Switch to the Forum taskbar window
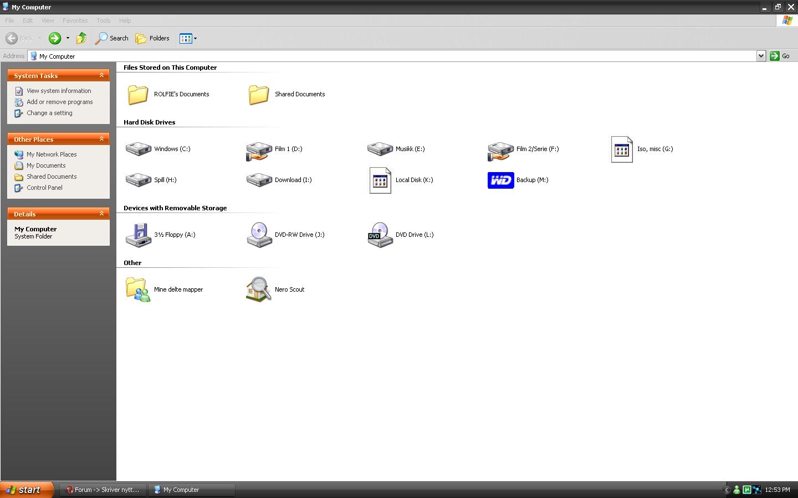This screenshot has width=798, height=498. [x=103, y=490]
